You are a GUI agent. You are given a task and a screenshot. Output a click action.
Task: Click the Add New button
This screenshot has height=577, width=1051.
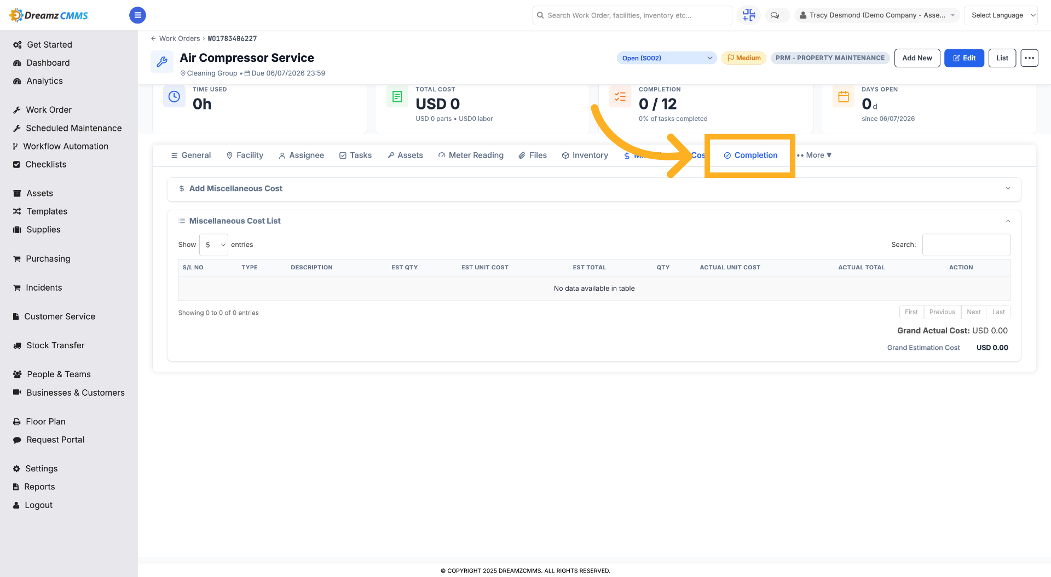(x=917, y=58)
